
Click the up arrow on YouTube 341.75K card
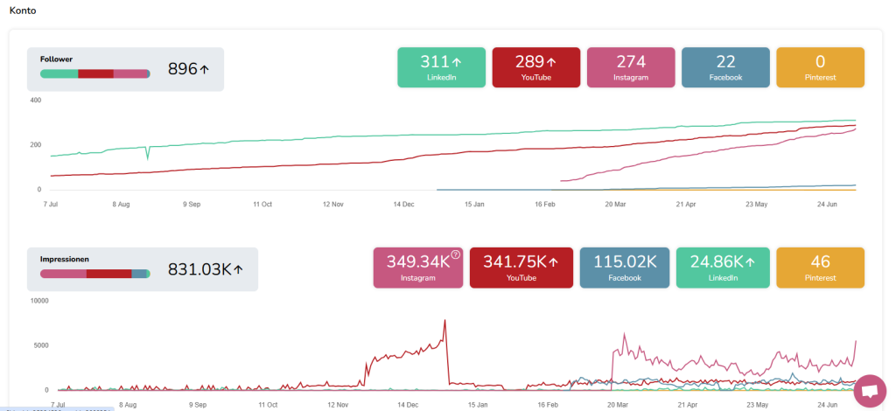(553, 261)
